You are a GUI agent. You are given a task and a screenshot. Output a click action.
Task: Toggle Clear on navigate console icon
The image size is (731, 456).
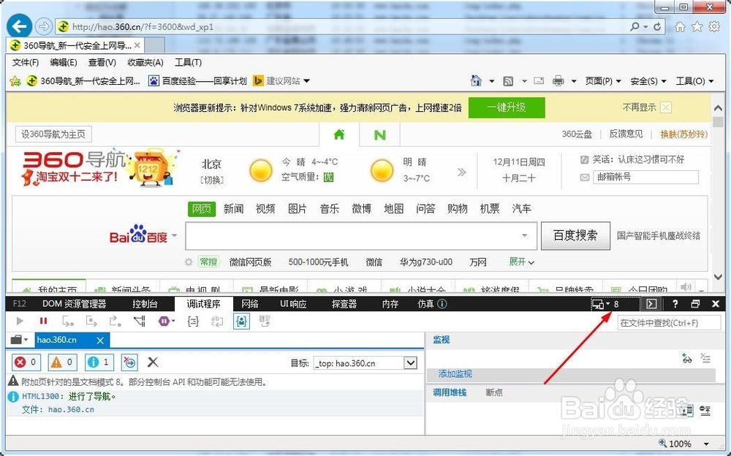pyautogui.click(x=129, y=362)
